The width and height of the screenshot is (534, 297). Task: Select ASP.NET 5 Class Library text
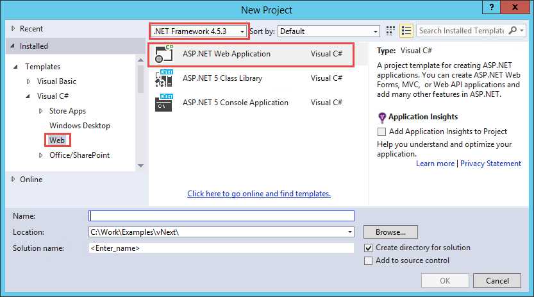[222, 78]
